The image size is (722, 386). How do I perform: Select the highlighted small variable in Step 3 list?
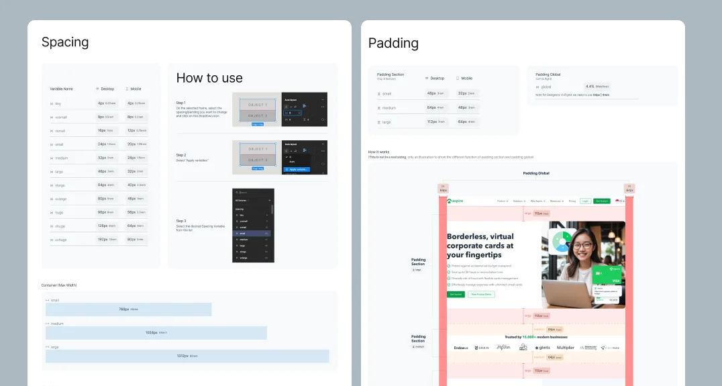click(252, 234)
